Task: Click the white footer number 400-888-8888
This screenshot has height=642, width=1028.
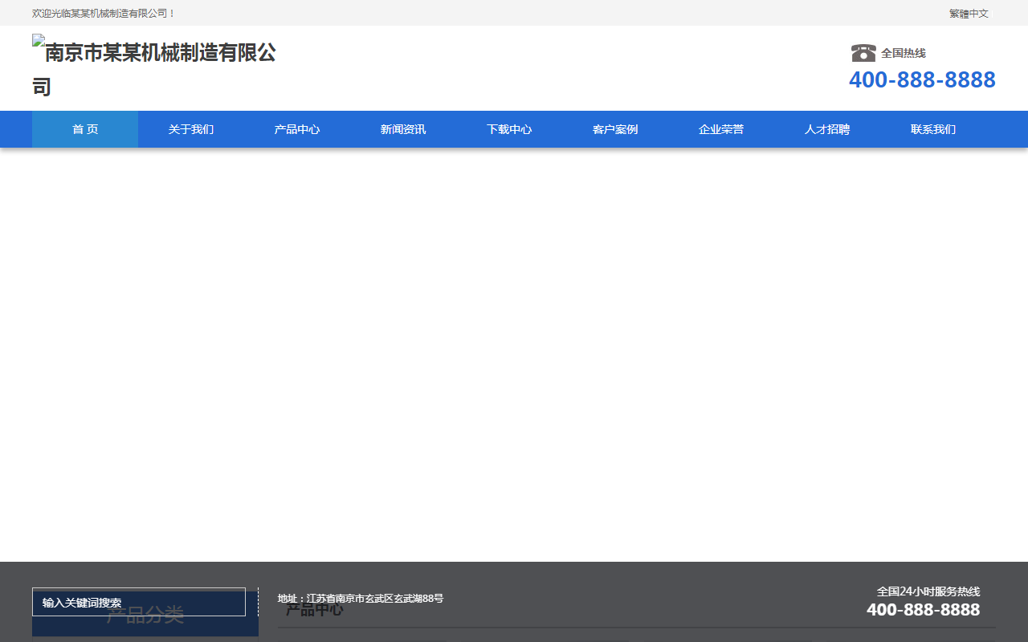Action: (x=924, y=610)
